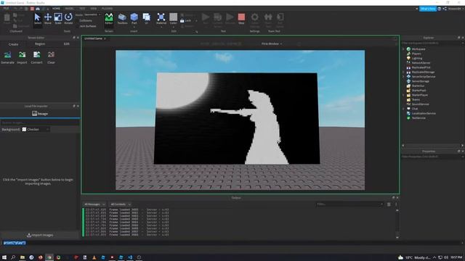Viewport: 465px width, 261px height.
Task: Click the What's New button
Action: tap(428, 9)
